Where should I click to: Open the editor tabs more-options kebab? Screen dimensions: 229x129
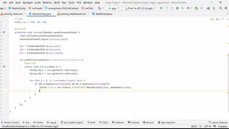[228, 14]
